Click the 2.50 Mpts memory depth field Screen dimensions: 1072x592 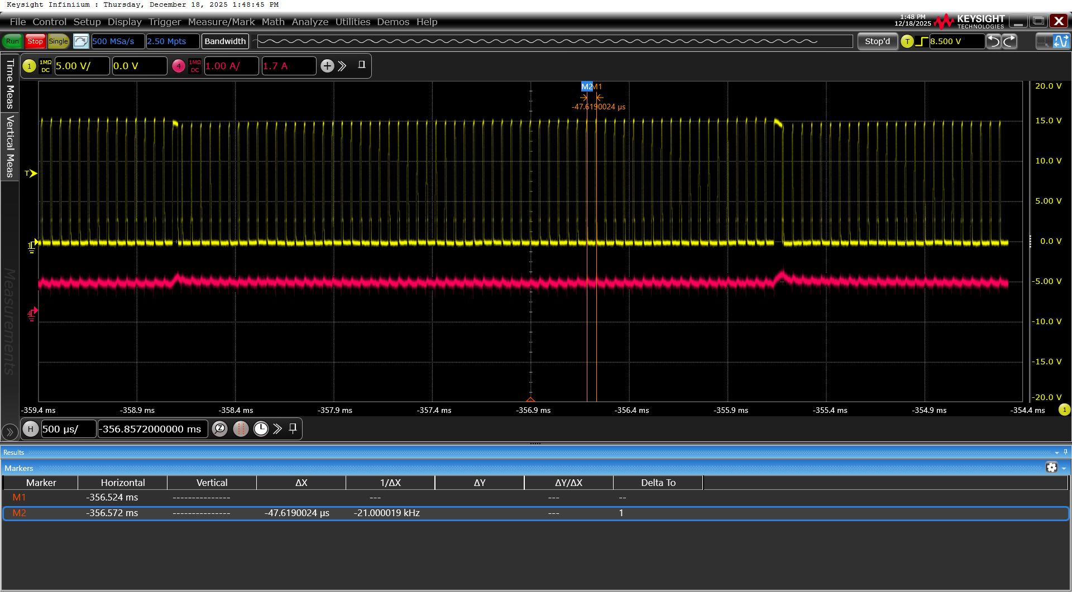[173, 41]
